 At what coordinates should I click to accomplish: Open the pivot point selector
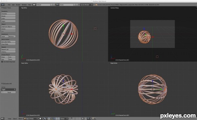click(x=46, y=119)
